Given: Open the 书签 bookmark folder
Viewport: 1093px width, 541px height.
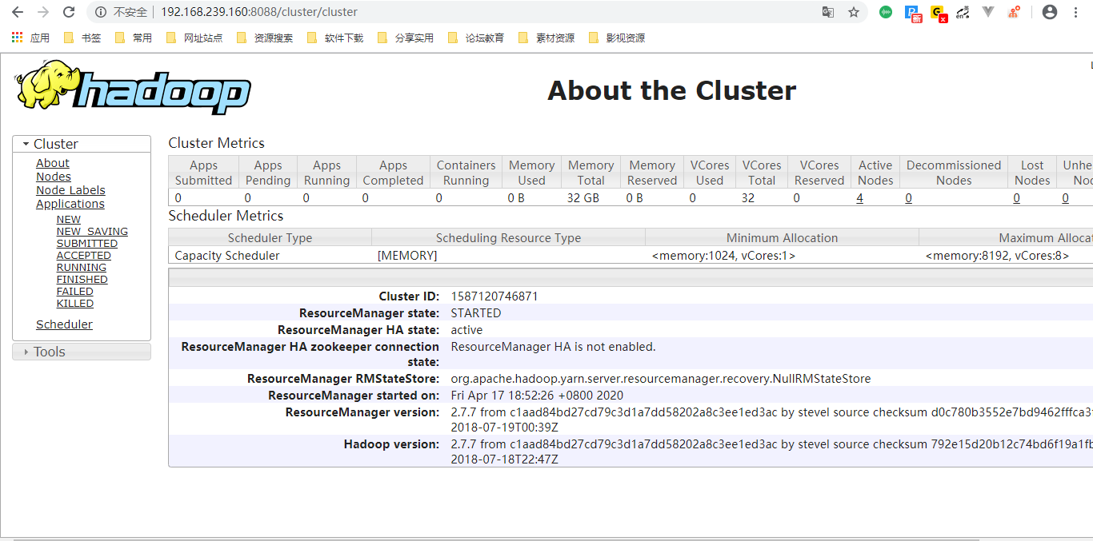Looking at the screenshot, I should 82,38.
